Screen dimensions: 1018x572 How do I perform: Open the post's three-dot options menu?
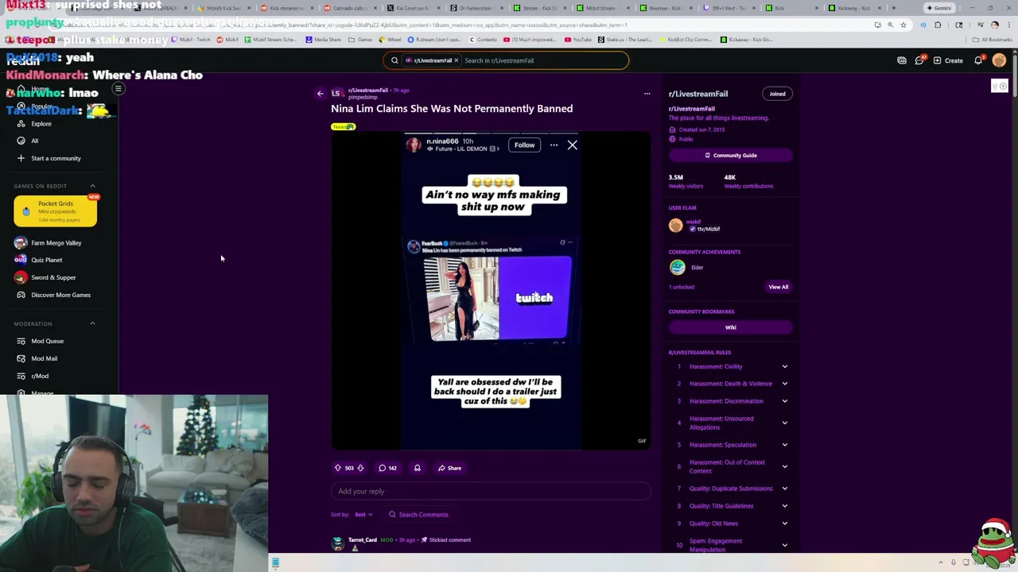click(x=647, y=94)
